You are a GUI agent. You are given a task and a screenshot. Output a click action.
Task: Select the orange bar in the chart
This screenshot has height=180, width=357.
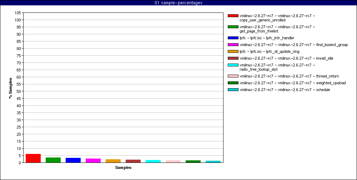point(113,161)
